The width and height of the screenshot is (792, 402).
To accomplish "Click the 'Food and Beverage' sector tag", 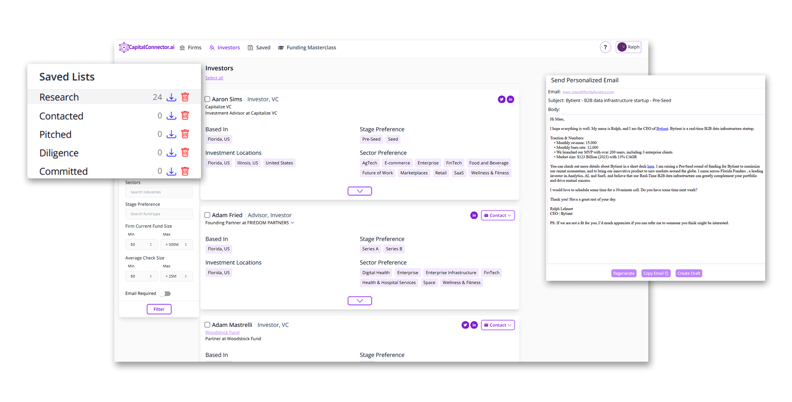I will [x=489, y=163].
